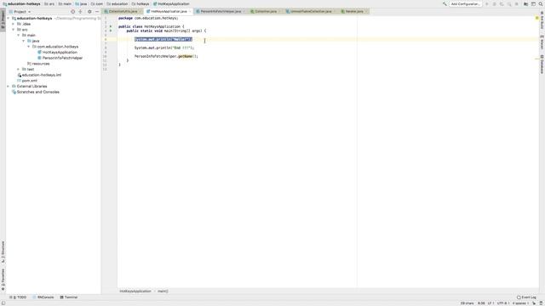Click the locate file target icon in Project panel

click(x=72, y=11)
